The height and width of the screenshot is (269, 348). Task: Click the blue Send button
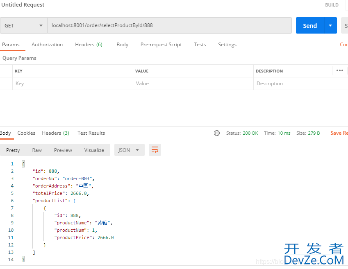[310, 25]
